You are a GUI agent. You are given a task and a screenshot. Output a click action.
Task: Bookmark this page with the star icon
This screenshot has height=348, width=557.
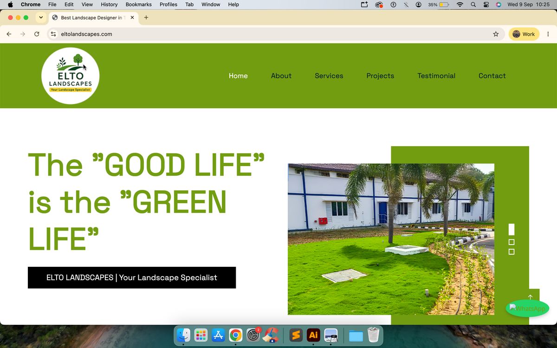coord(496,34)
